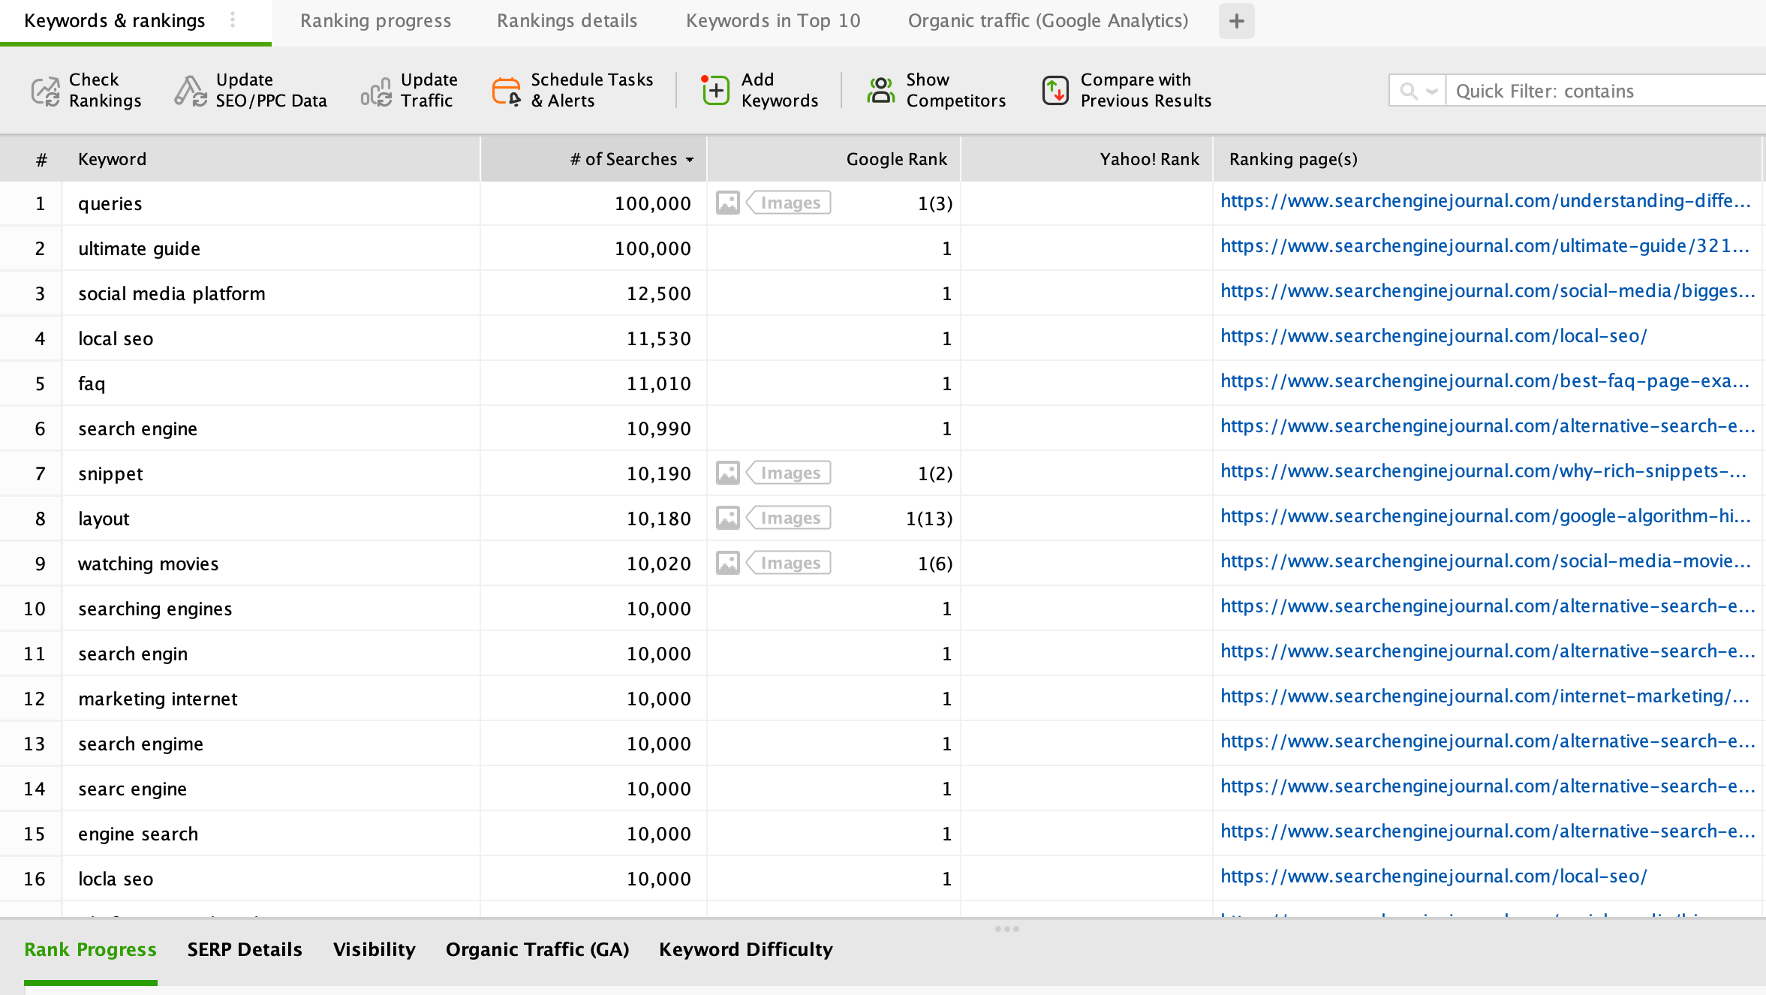The width and height of the screenshot is (1766, 995).
Task: Expand the add tab plus button
Action: pos(1237,20)
